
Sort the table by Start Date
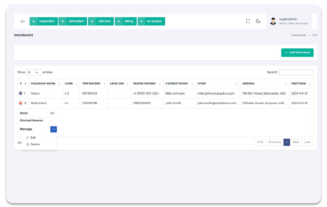(310, 84)
